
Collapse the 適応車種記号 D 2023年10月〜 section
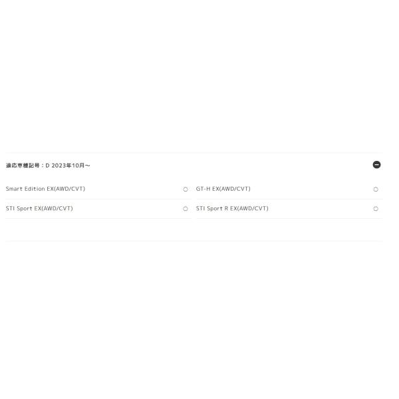[376, 165]
